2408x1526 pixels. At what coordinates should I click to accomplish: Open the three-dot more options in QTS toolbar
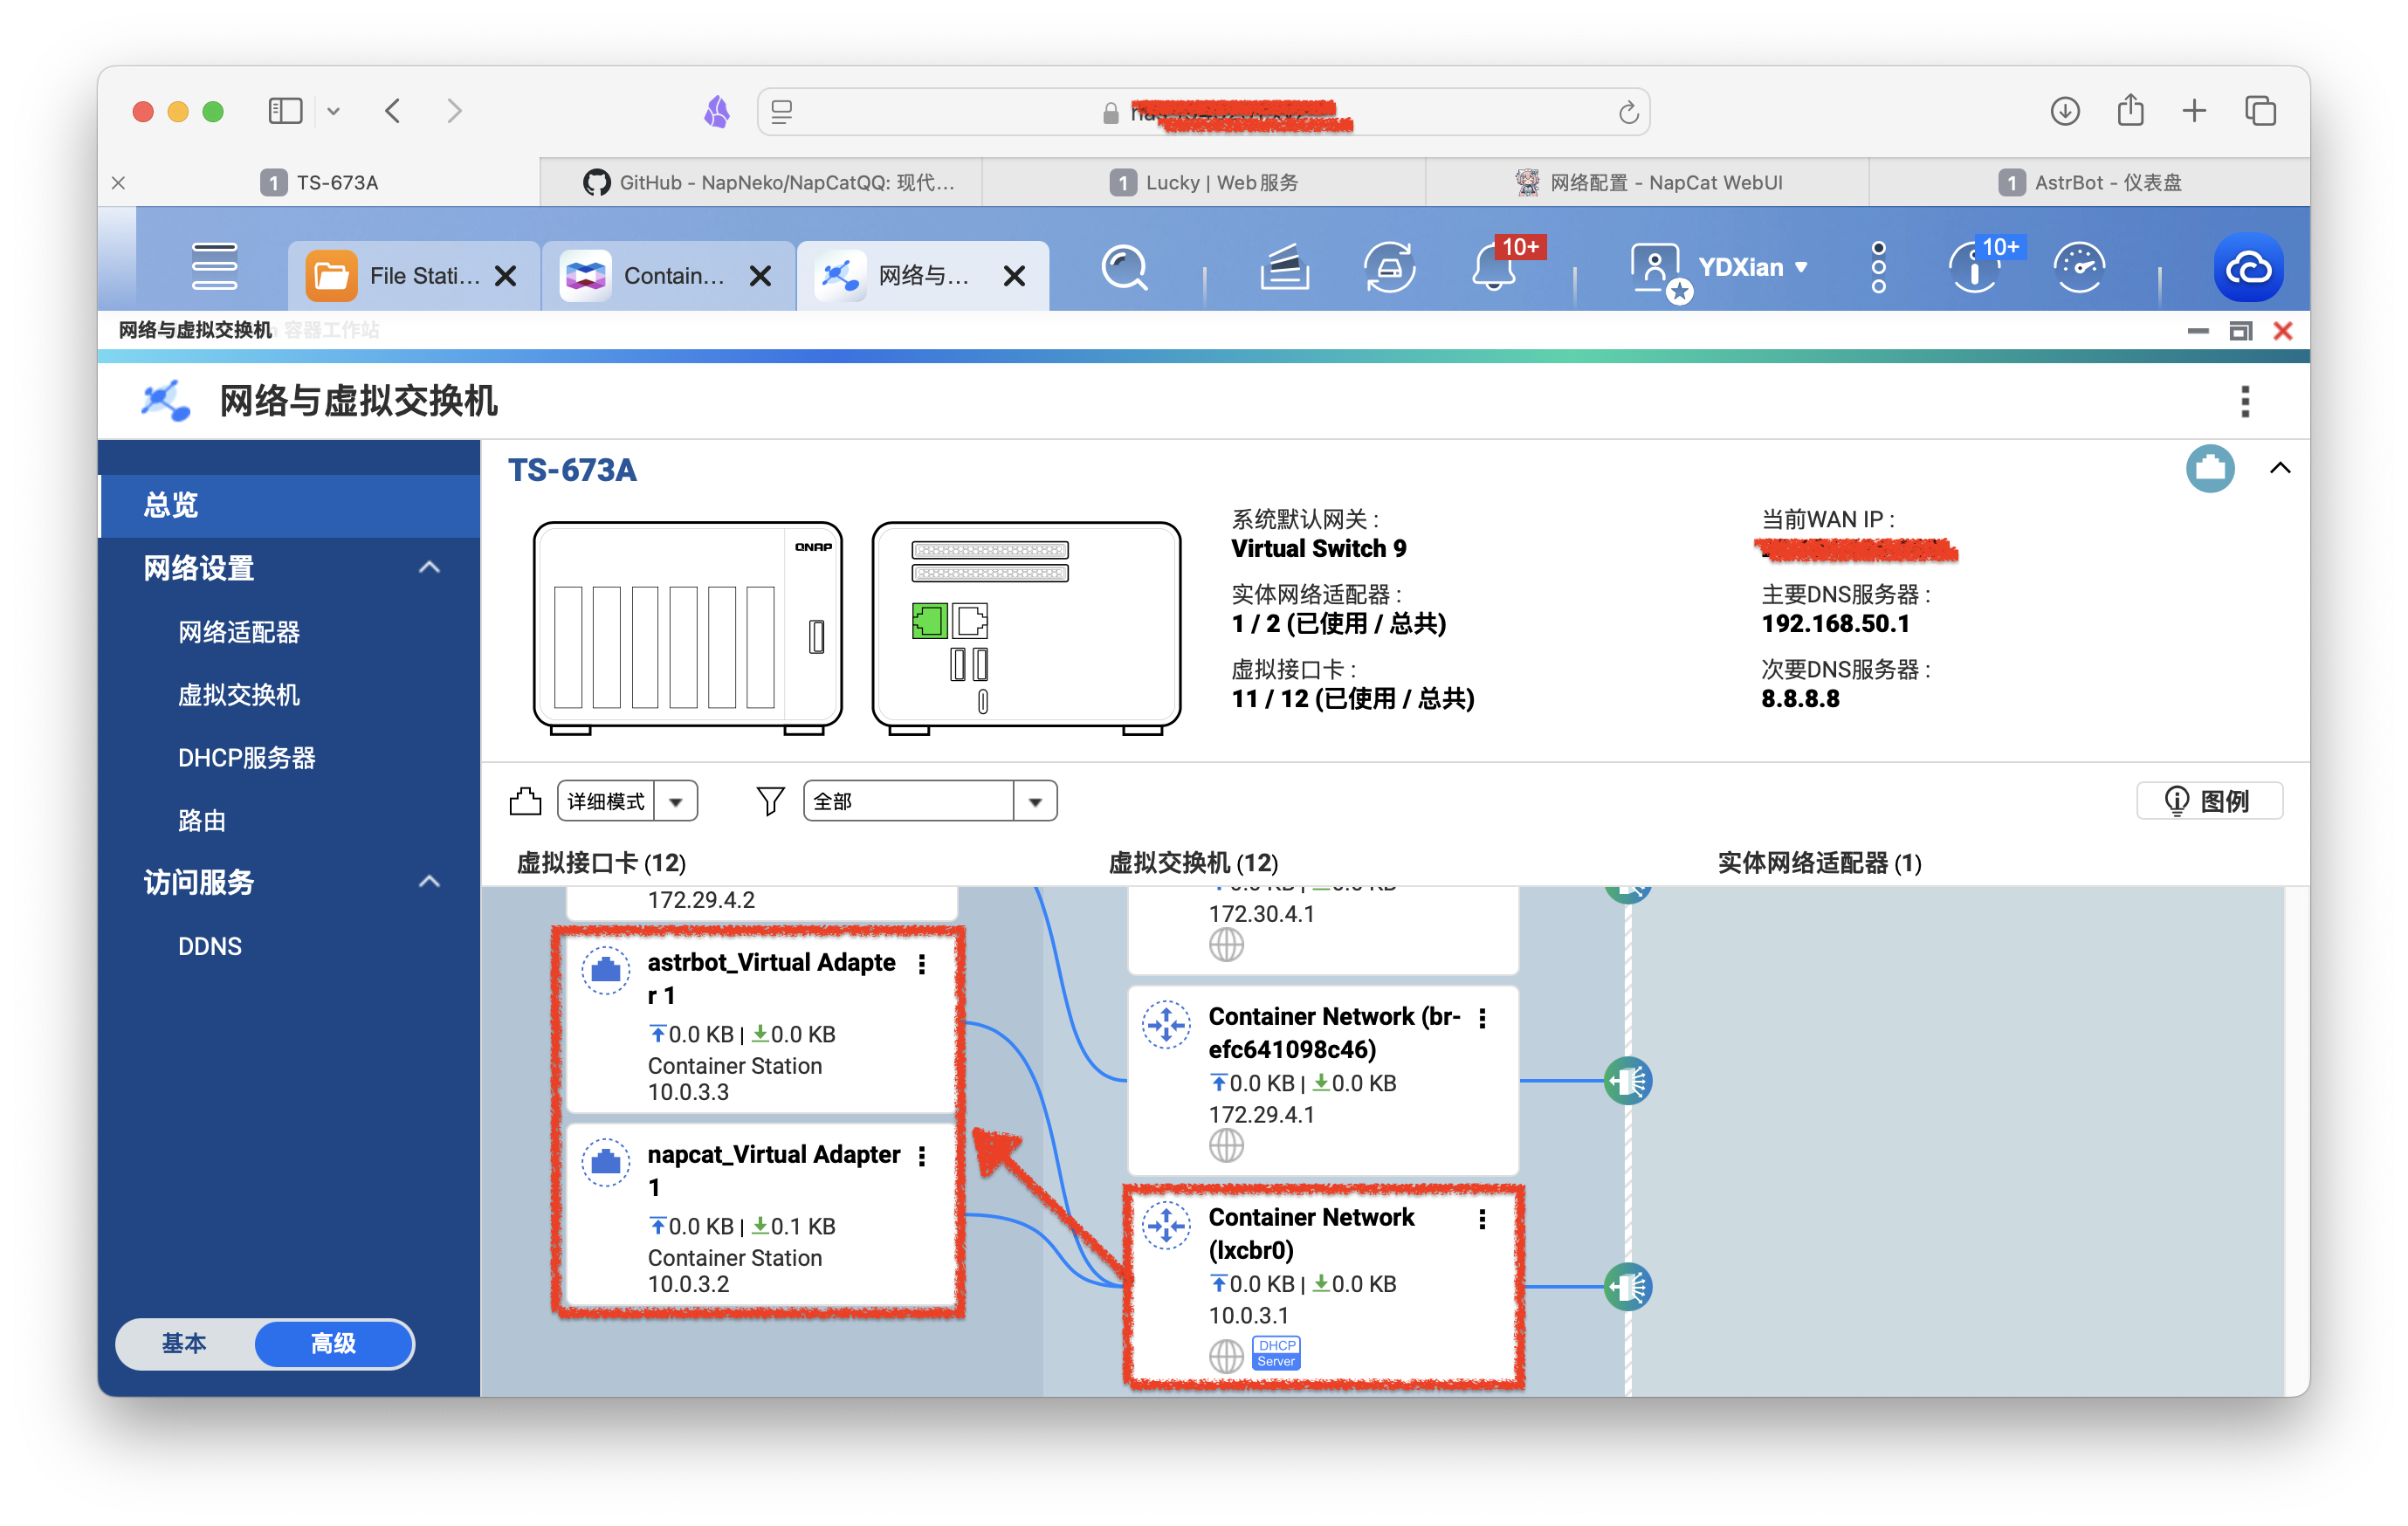[x=1878, y=267]
